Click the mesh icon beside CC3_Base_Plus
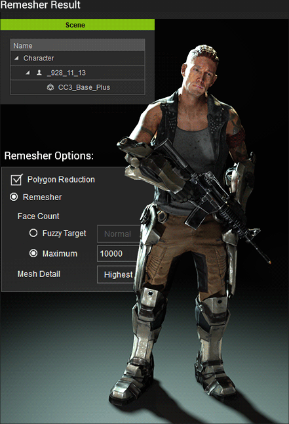Image resolution: width=289 pixels, height=424 pixels. point(50,87)
